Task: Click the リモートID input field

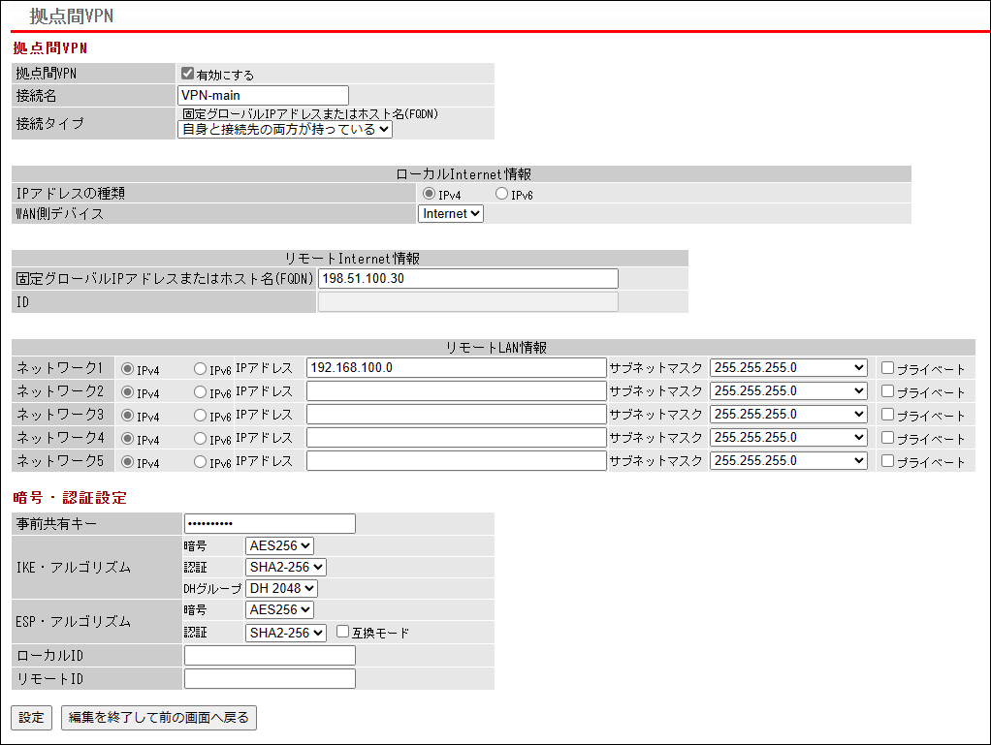Action: point(270,679)
